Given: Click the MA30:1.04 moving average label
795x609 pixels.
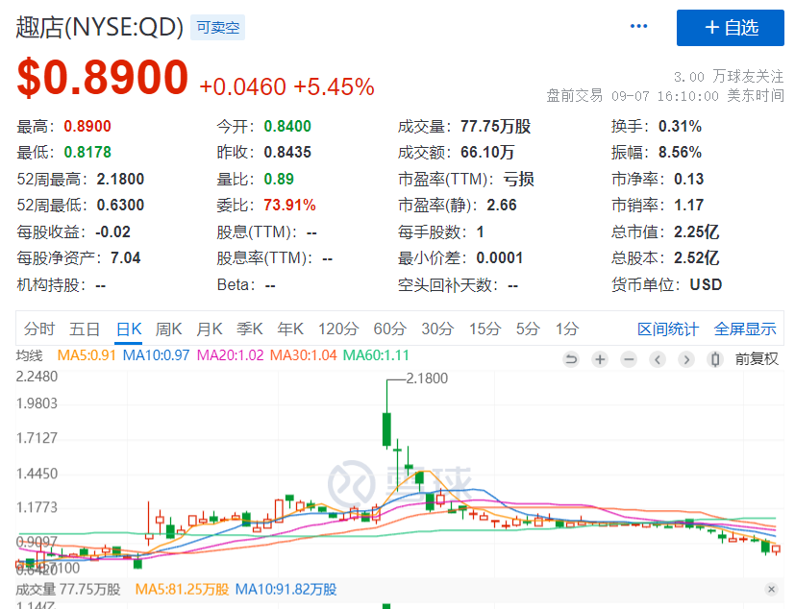Looking at the screenshot, I should [303, 355].
